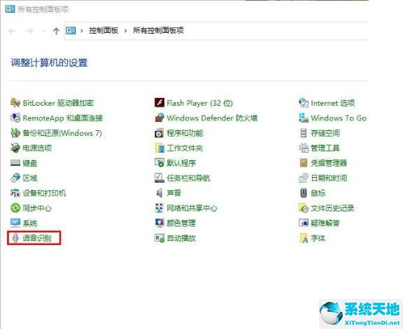Click the Windows Defender firewall icon
403x329 pixels.
(x=160, y=118)
